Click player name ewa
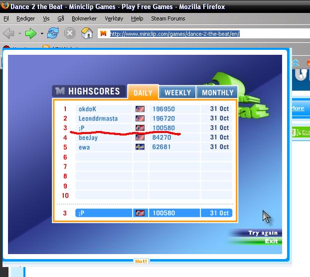This screenshot has width=310, height=277. (84, 147)
